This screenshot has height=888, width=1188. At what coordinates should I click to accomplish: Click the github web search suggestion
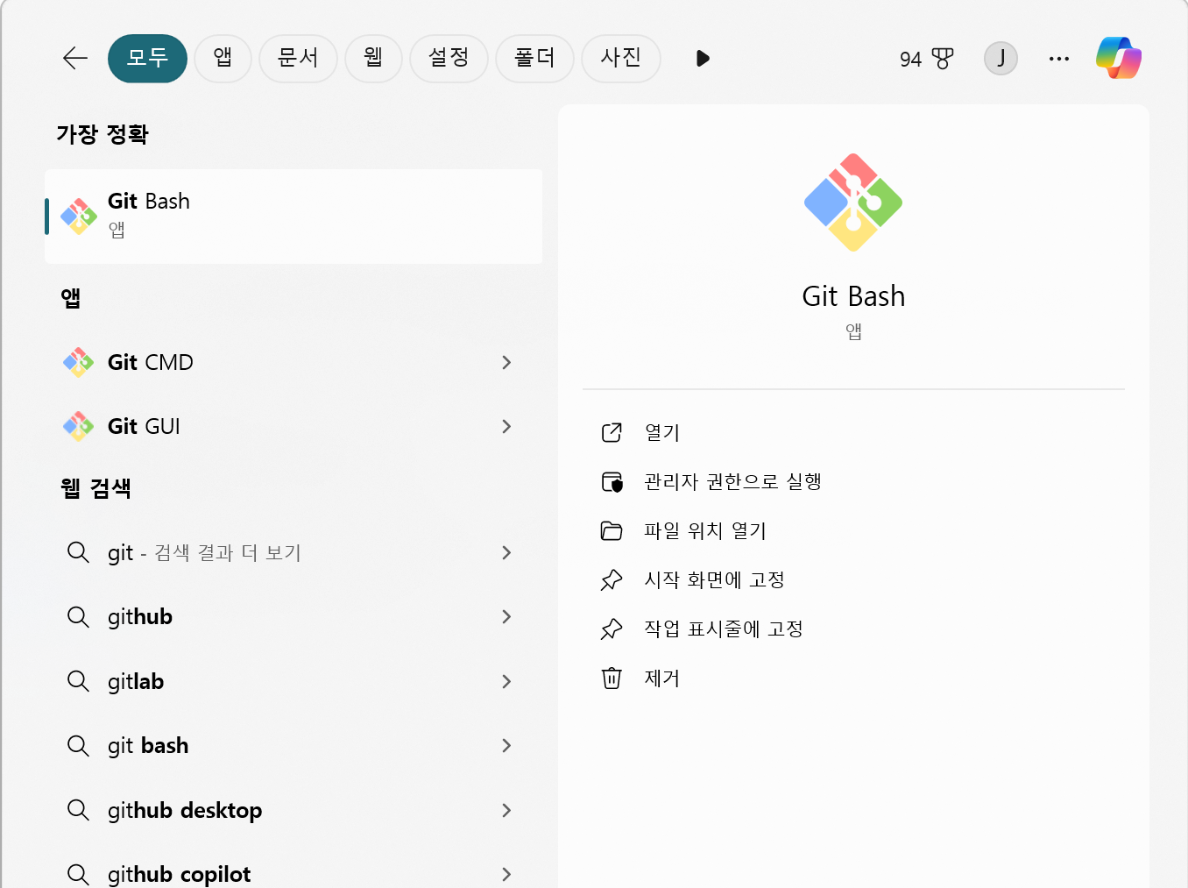coord(293,616)
